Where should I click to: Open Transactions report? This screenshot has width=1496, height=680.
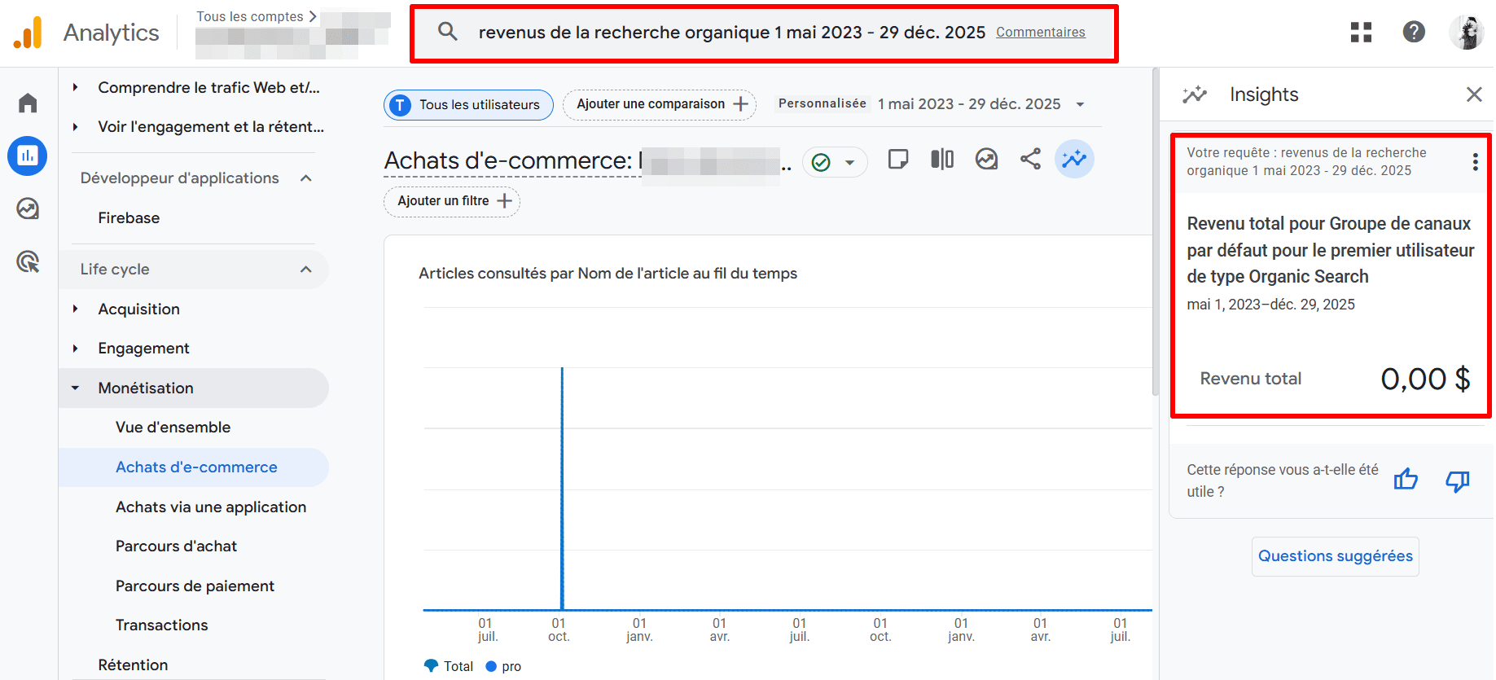click(x=161, y=625)
